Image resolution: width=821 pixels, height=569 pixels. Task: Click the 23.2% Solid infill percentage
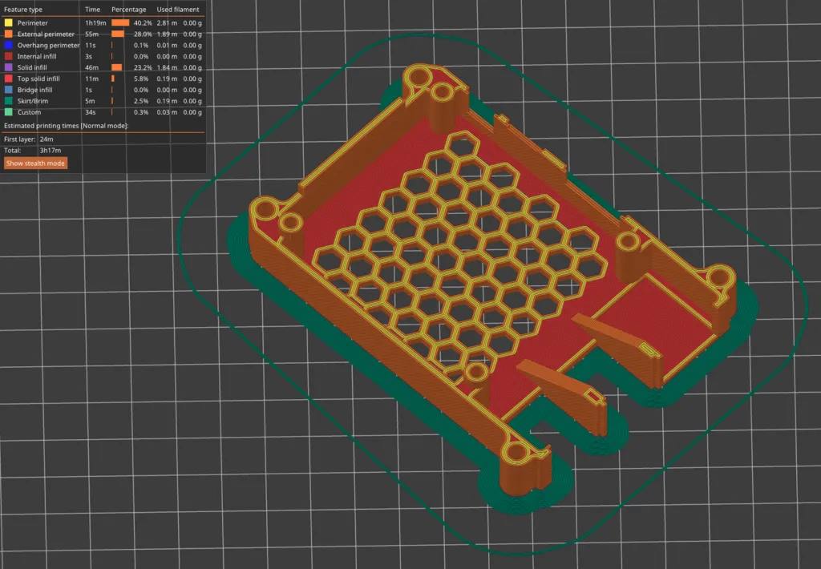pos(143,67)
